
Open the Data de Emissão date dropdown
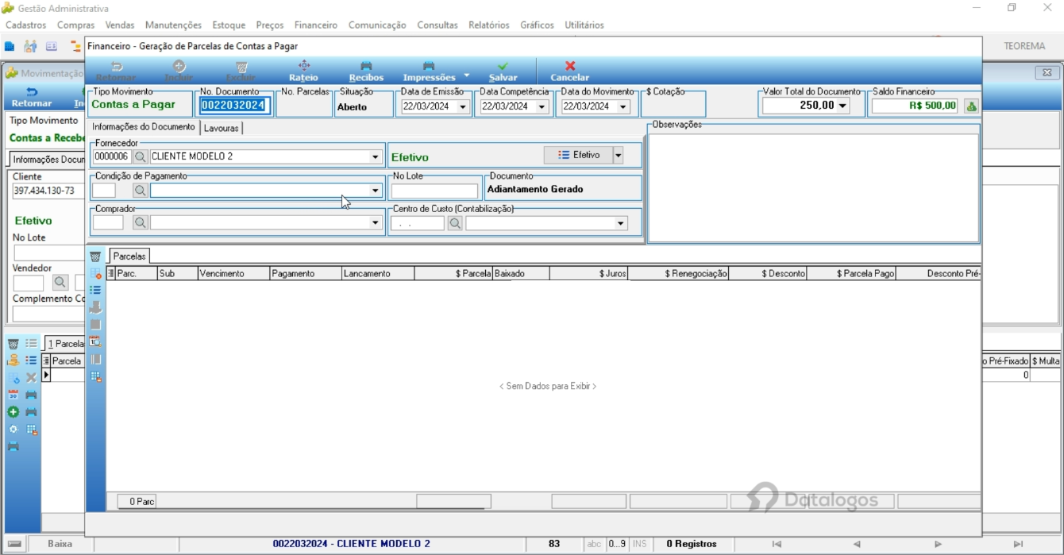pyautogui.click(x=464, y=106)
